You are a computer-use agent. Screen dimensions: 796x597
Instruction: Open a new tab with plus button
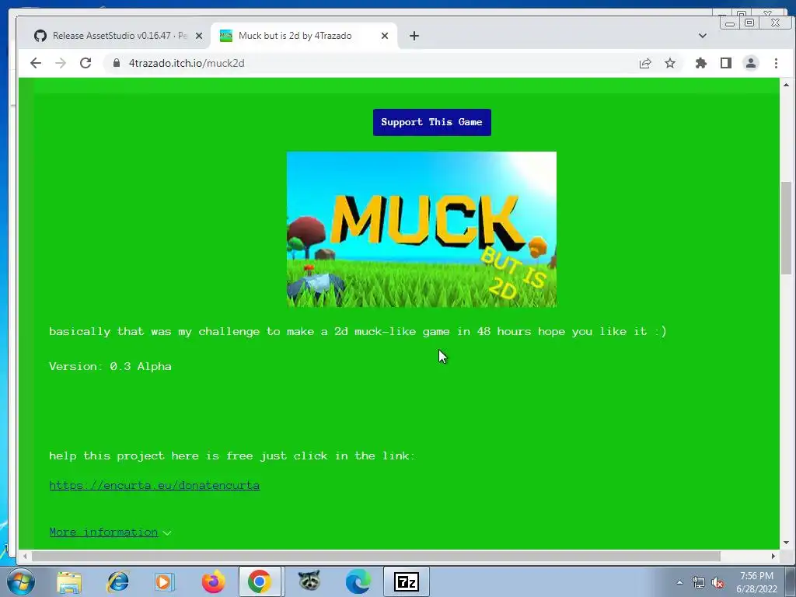coord(414,36)
